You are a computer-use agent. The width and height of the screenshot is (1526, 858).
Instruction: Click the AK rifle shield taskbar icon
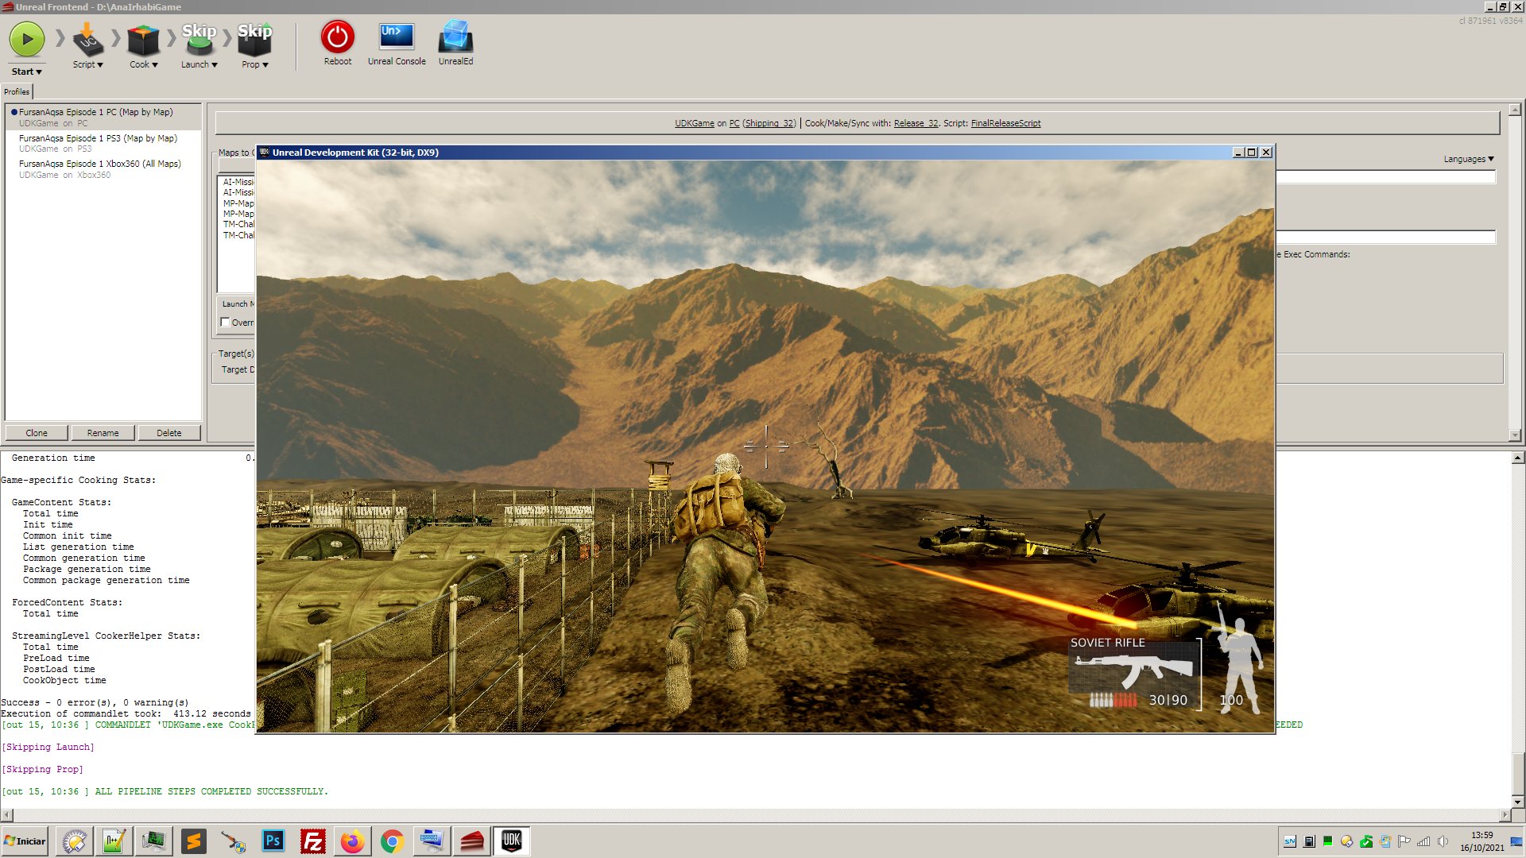click(233, 841)
